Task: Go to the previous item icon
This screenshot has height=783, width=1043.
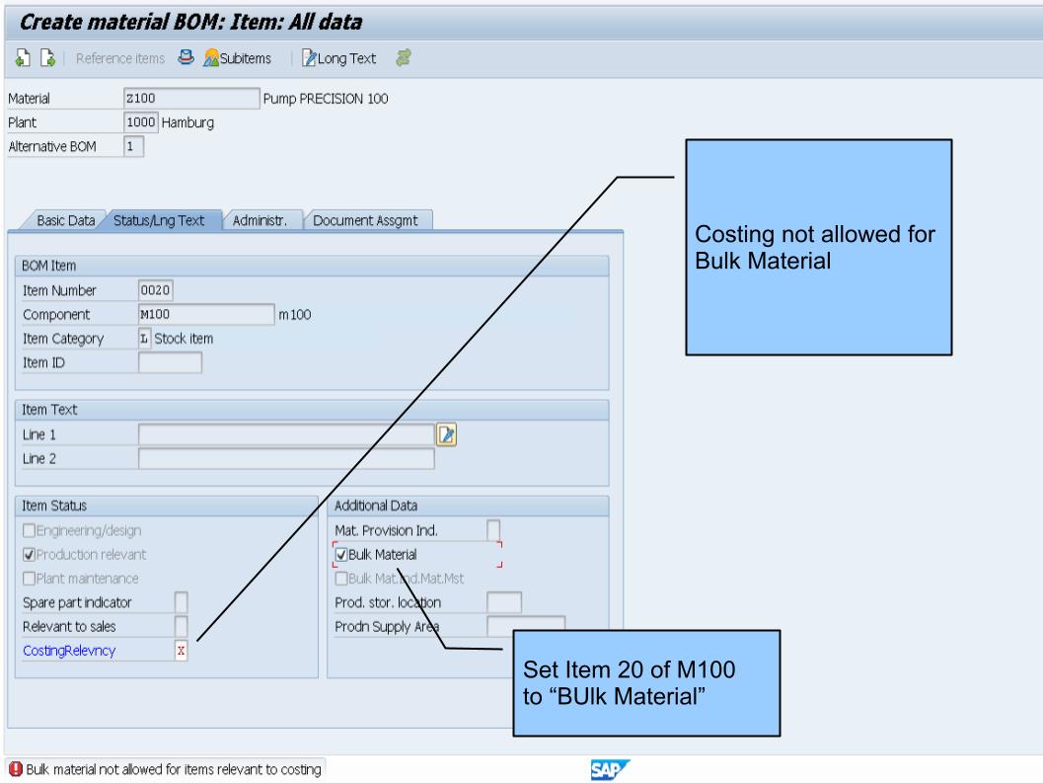Action: tap(23, 58)
